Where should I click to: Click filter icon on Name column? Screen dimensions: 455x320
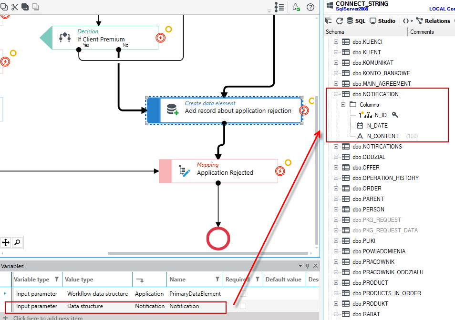217,279
